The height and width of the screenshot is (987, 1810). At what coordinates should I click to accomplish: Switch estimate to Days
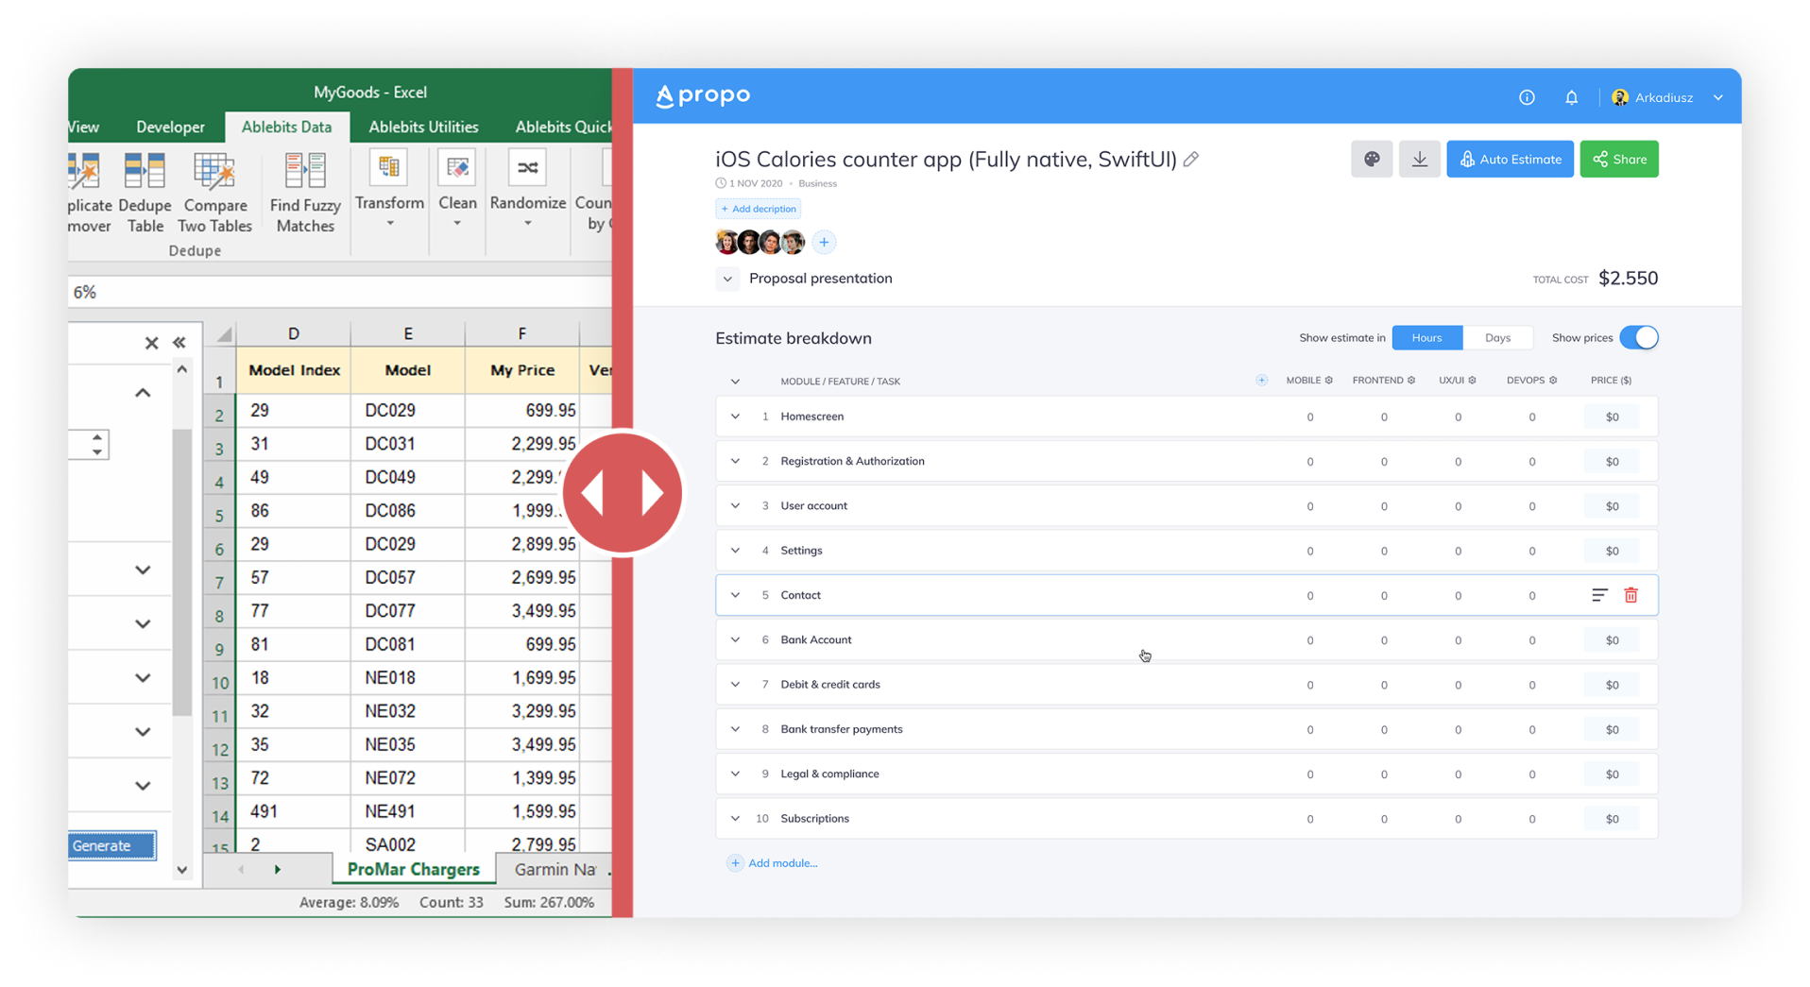coord(1497,338)
